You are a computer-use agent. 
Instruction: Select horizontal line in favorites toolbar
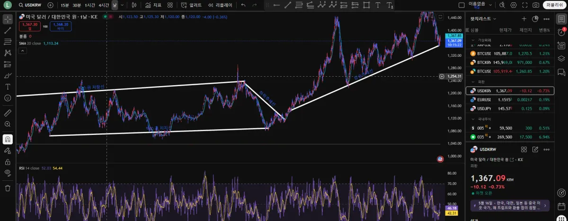[x=276, y=5]
